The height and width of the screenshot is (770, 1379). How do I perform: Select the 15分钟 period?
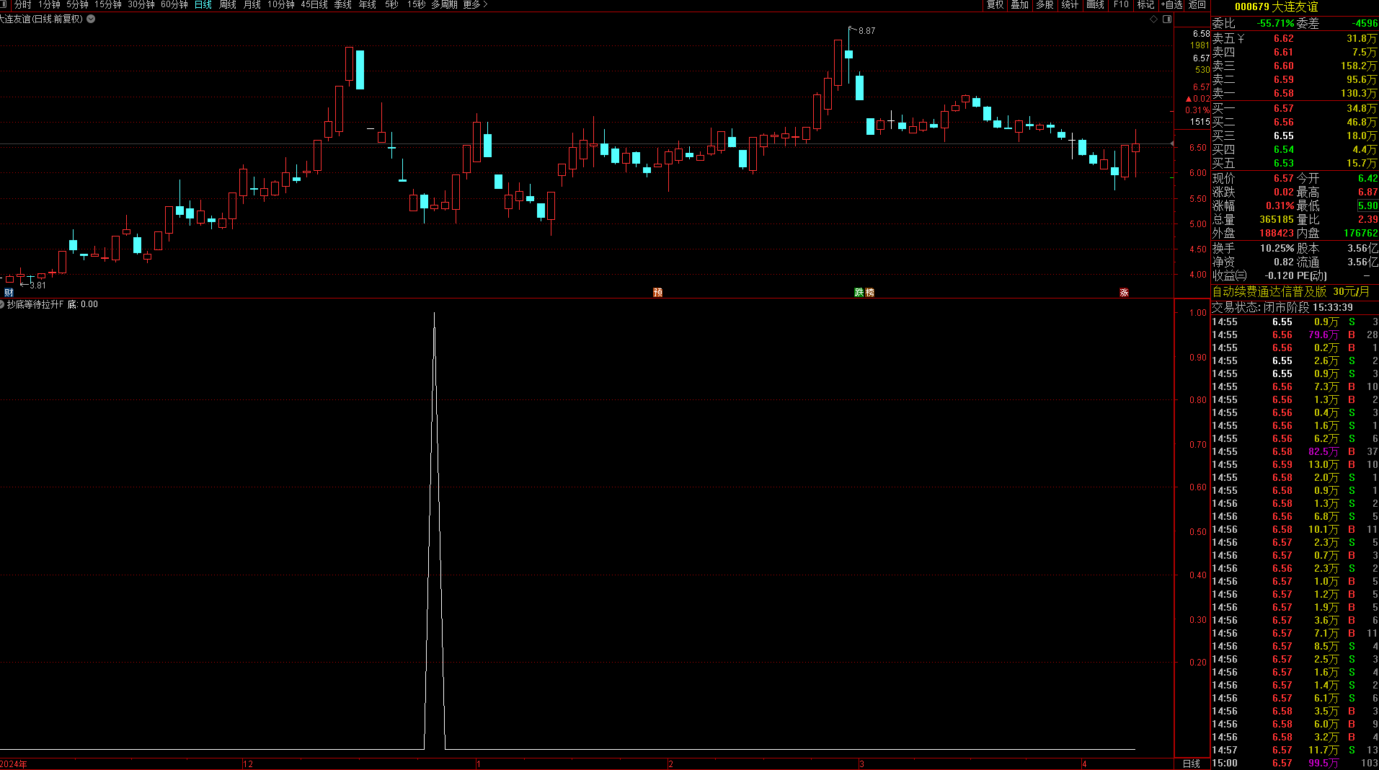(x=108, y=4)
